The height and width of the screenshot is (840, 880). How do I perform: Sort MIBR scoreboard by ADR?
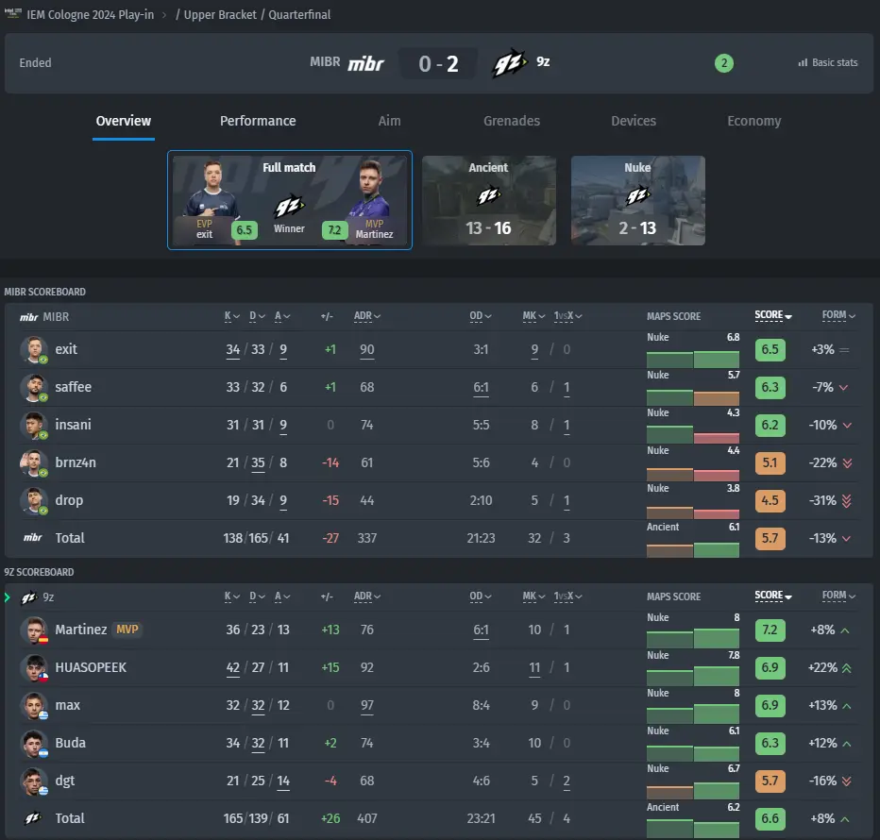pos(367,316)
